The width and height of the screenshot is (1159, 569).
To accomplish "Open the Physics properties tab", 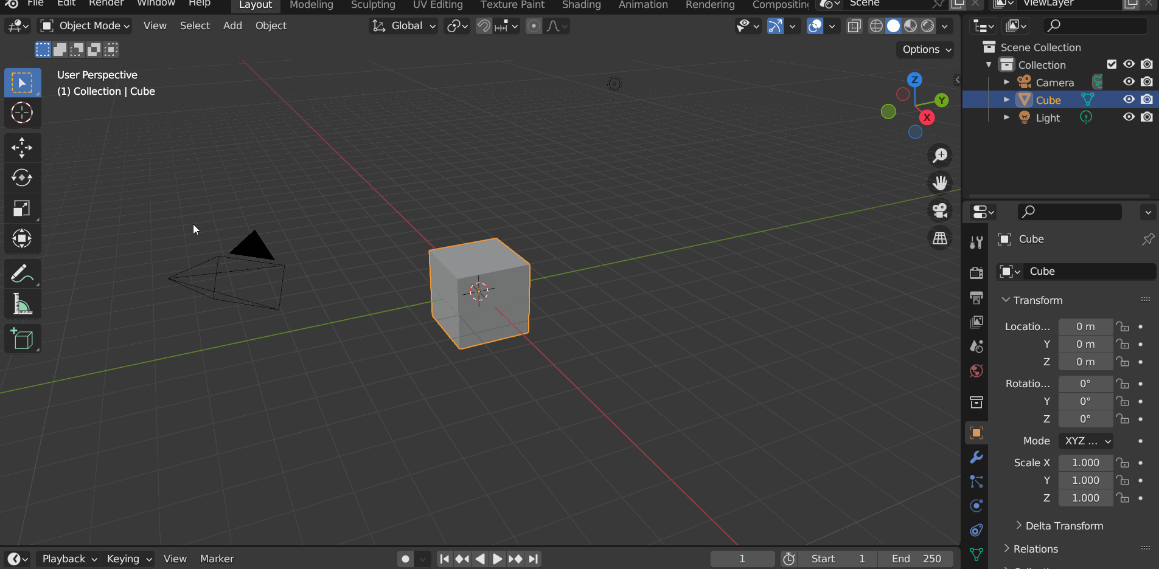I will (976, 506).
